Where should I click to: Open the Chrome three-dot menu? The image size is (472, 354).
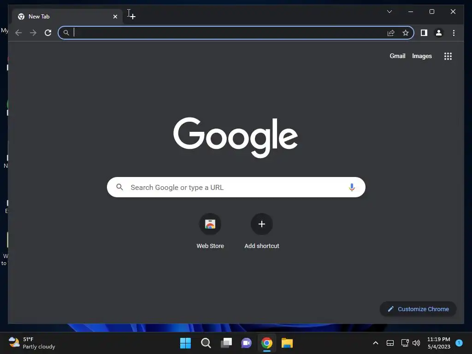click(x=454, y=33)
